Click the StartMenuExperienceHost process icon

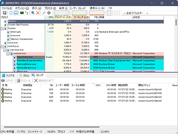point(15,61)
